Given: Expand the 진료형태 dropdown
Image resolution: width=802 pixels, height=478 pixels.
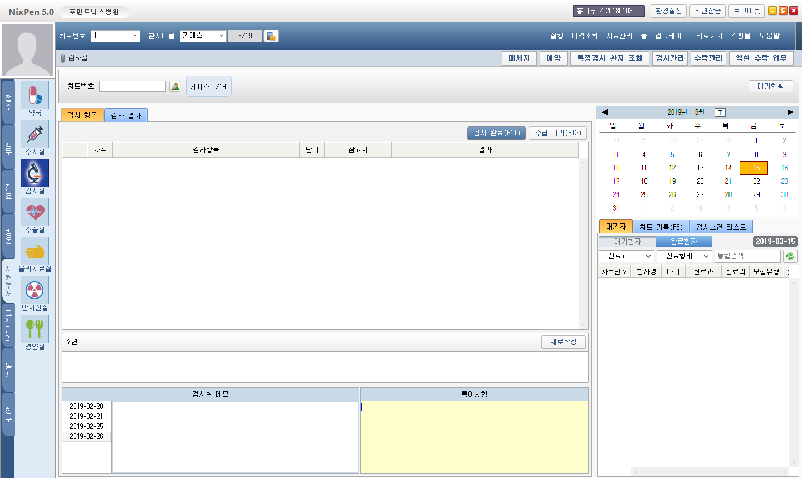Looking at the screenshot, I should (x=684, y=256).
